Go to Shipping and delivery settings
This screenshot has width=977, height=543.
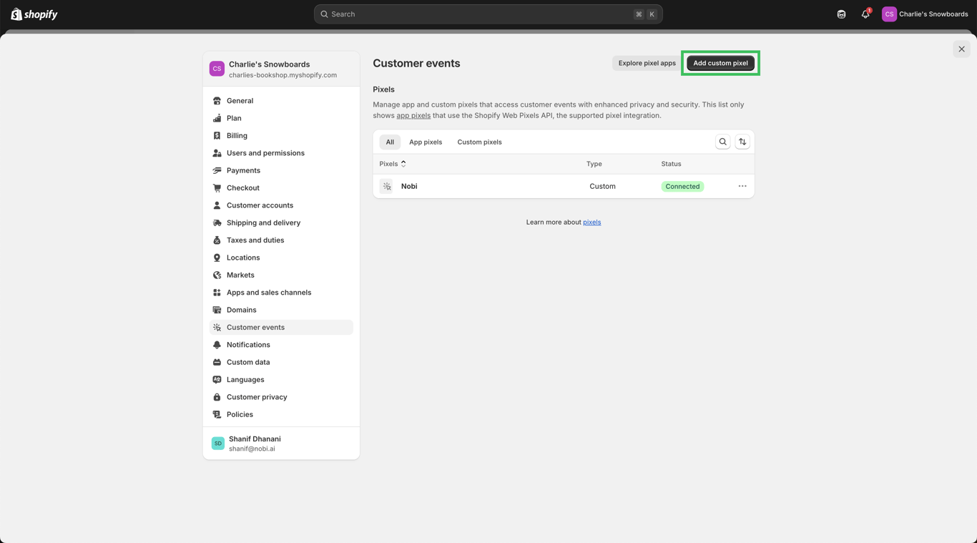tap(263, 222)
